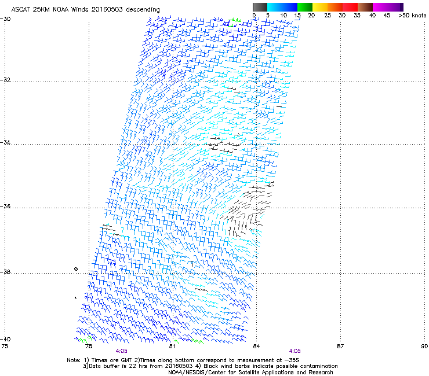
Task: Select the '45' label on the color scale
Action: [387, 15]
